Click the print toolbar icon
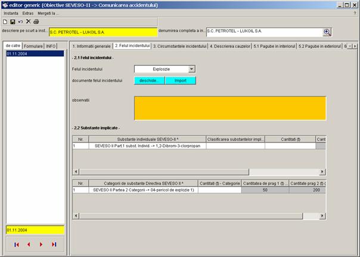The image size is (360, 257). [36, 21]
